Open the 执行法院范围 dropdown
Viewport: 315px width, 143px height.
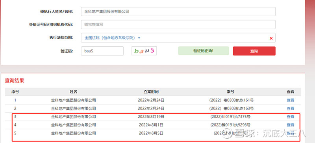[178, 38]
